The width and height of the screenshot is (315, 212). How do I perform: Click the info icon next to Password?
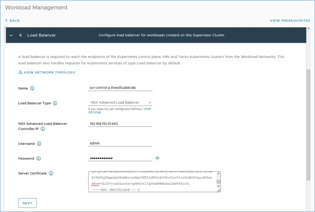click(x=38, y=159)
